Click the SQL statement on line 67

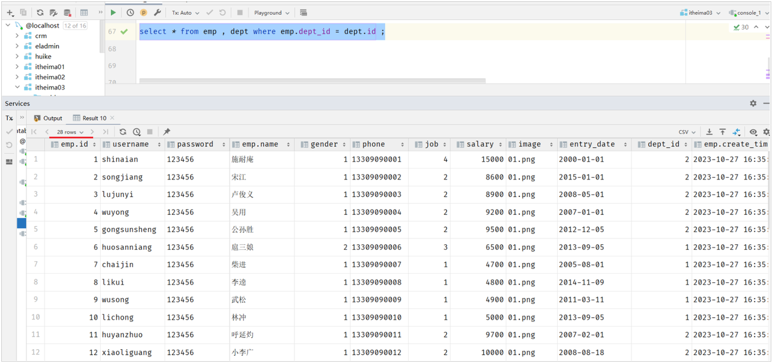[x=262, y=31]
